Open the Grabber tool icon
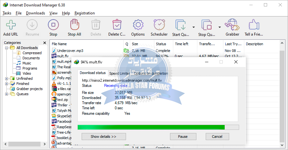Image resolution: width=288 pixels, height=150 pixels. [x=232, y=25]
